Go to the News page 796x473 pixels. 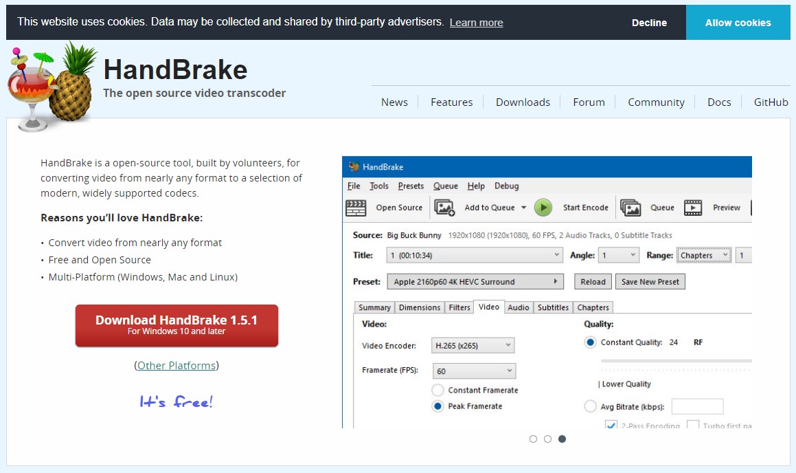tap(394, 102)
